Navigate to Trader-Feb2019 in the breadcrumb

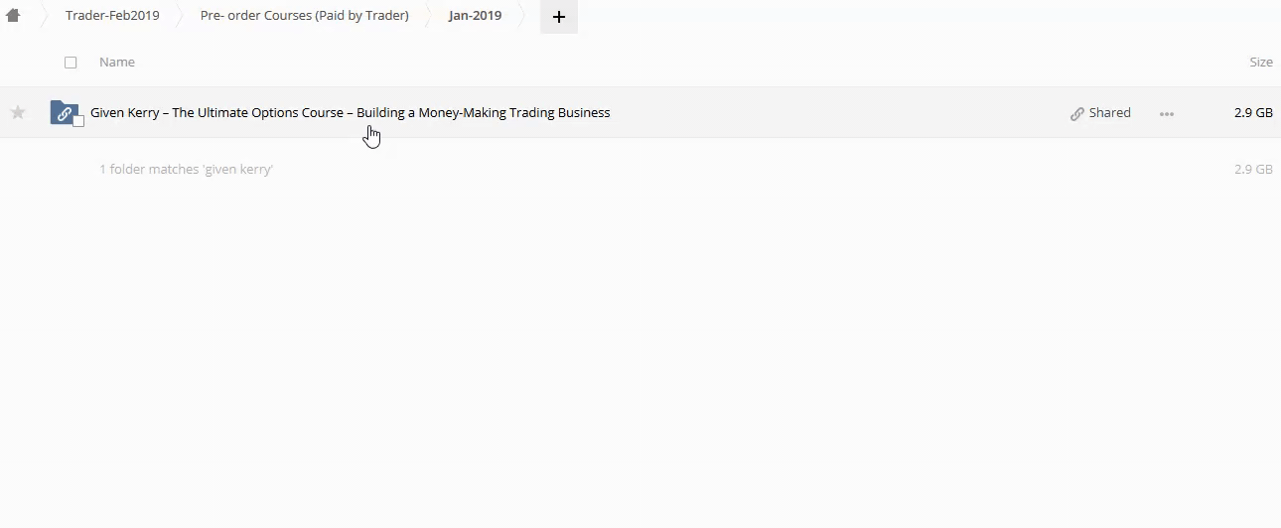coord(112,16)
